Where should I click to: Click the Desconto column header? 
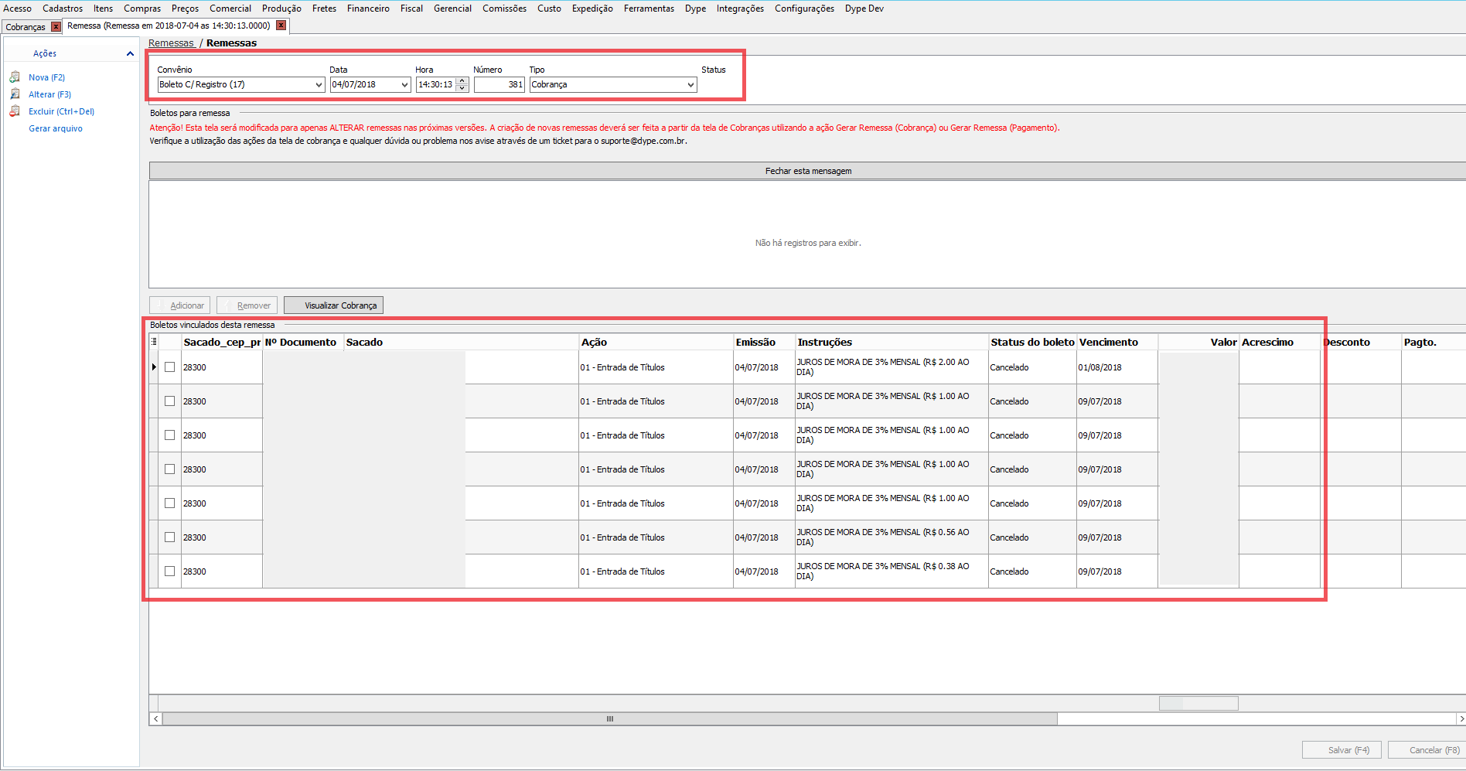point(1361,342)
